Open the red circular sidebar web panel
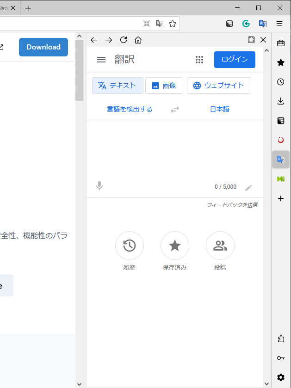This screenshot has height=388, width=291. click(x=281, y=140)
